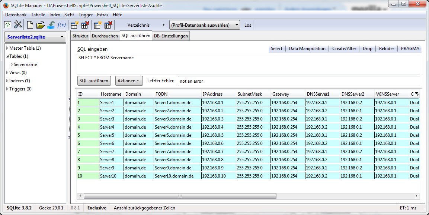This screenshot has height=215, width=429.
Task: Click the PRAGMA template button
Action: pos(410,49)
